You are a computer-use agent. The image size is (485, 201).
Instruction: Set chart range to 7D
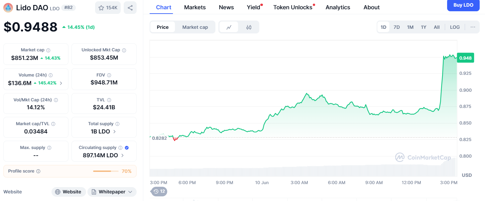tap(397, 27)
